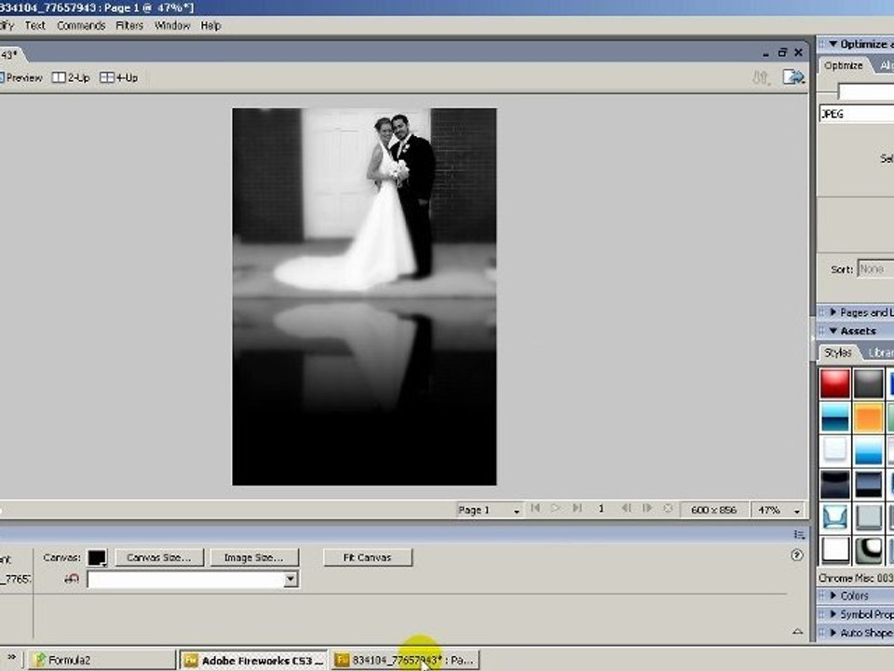Click the File Management icon
The image size is (894, 671).
tap(761, 77)
